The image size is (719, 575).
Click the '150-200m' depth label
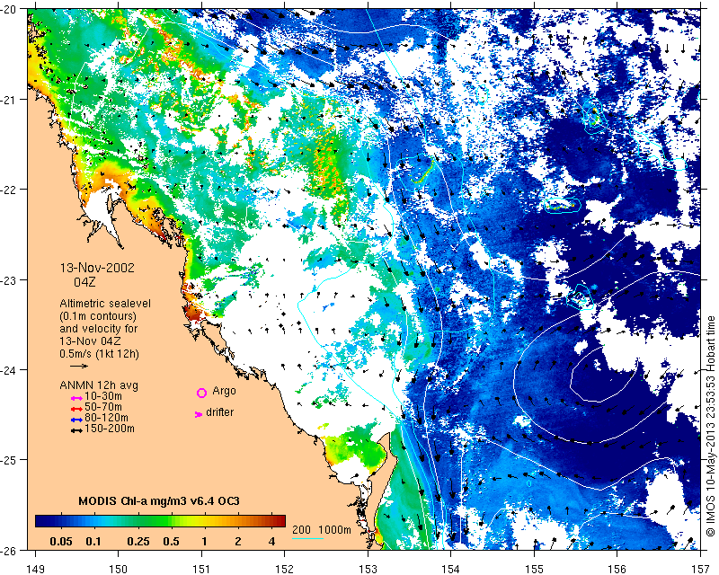[110, 429]
